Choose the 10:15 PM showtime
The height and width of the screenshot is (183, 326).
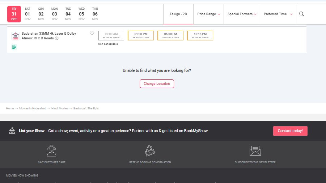coord(200,35)
